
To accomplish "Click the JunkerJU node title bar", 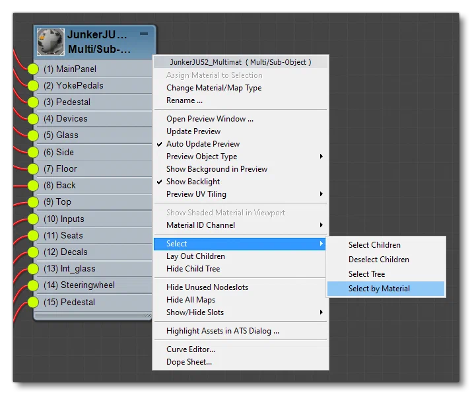I will (x=95, y=42).
